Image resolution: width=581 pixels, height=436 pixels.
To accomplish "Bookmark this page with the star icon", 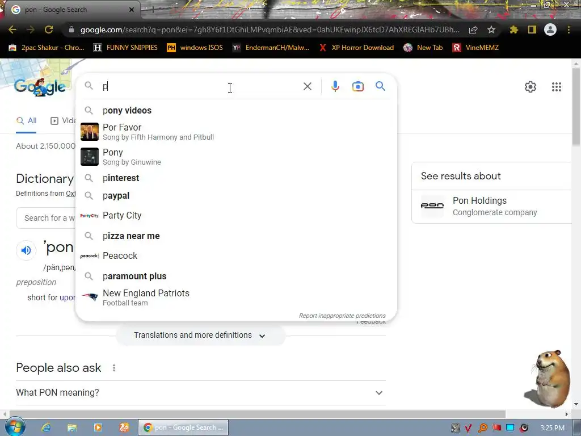I will [491, 30].
